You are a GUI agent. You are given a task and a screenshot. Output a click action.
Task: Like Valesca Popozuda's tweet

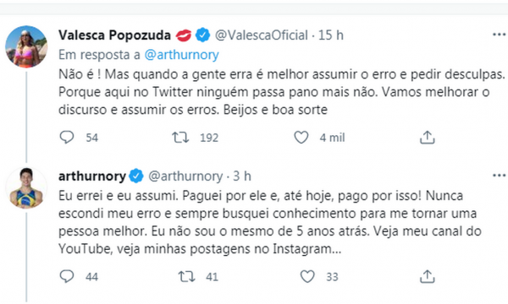301,138
